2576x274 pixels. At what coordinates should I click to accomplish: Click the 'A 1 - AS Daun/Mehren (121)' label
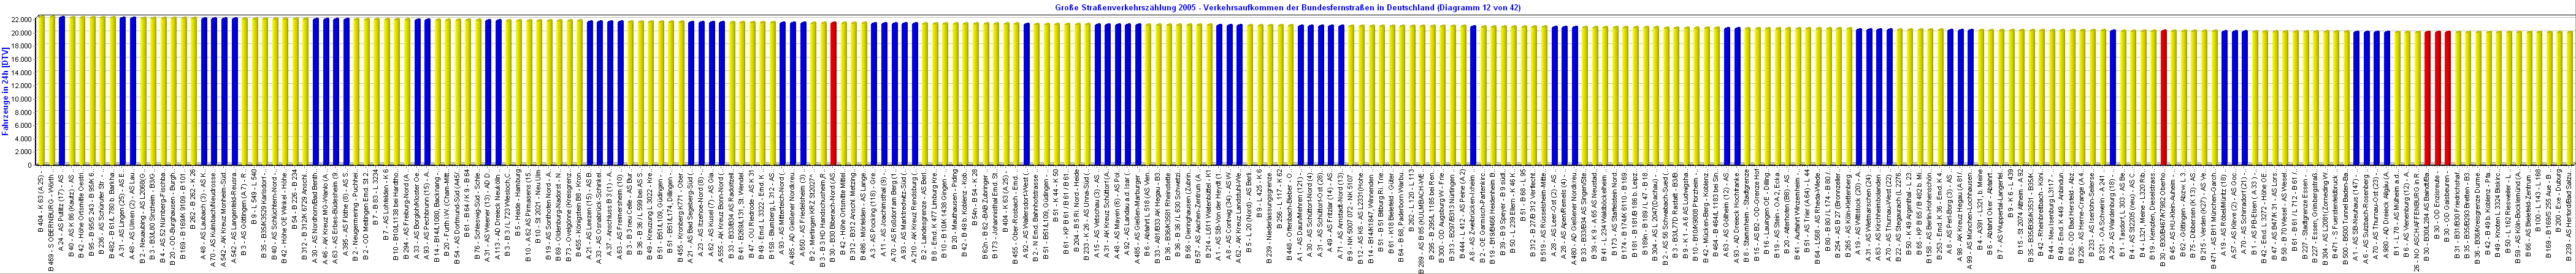click(x=1300, y=219)
